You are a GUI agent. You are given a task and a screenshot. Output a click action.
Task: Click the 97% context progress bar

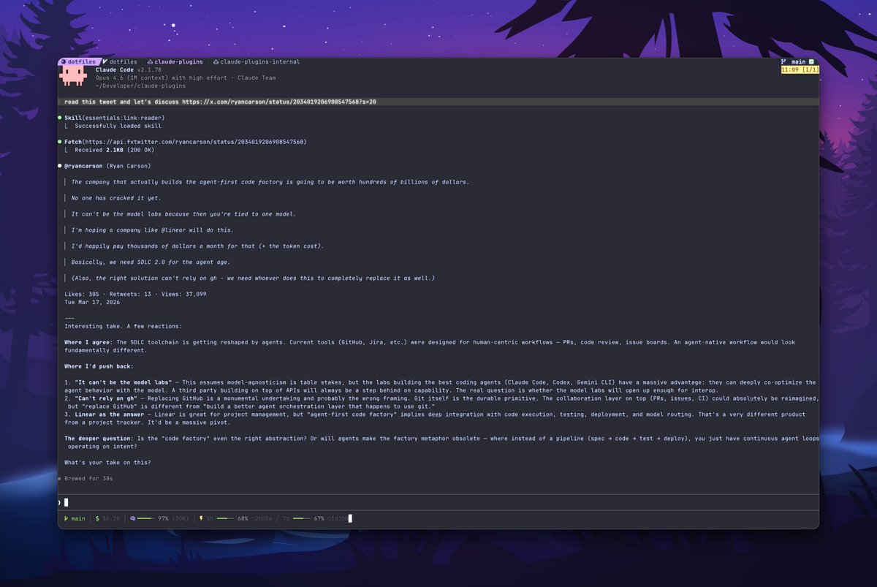click(146, 518)
